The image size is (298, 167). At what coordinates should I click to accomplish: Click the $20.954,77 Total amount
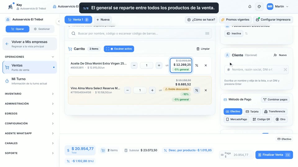(x=80, y=150)
